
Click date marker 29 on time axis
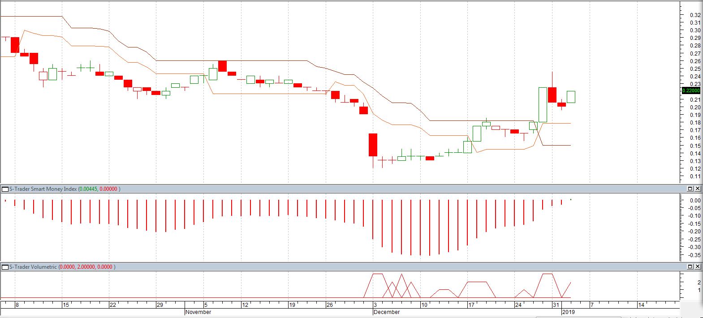160,305
